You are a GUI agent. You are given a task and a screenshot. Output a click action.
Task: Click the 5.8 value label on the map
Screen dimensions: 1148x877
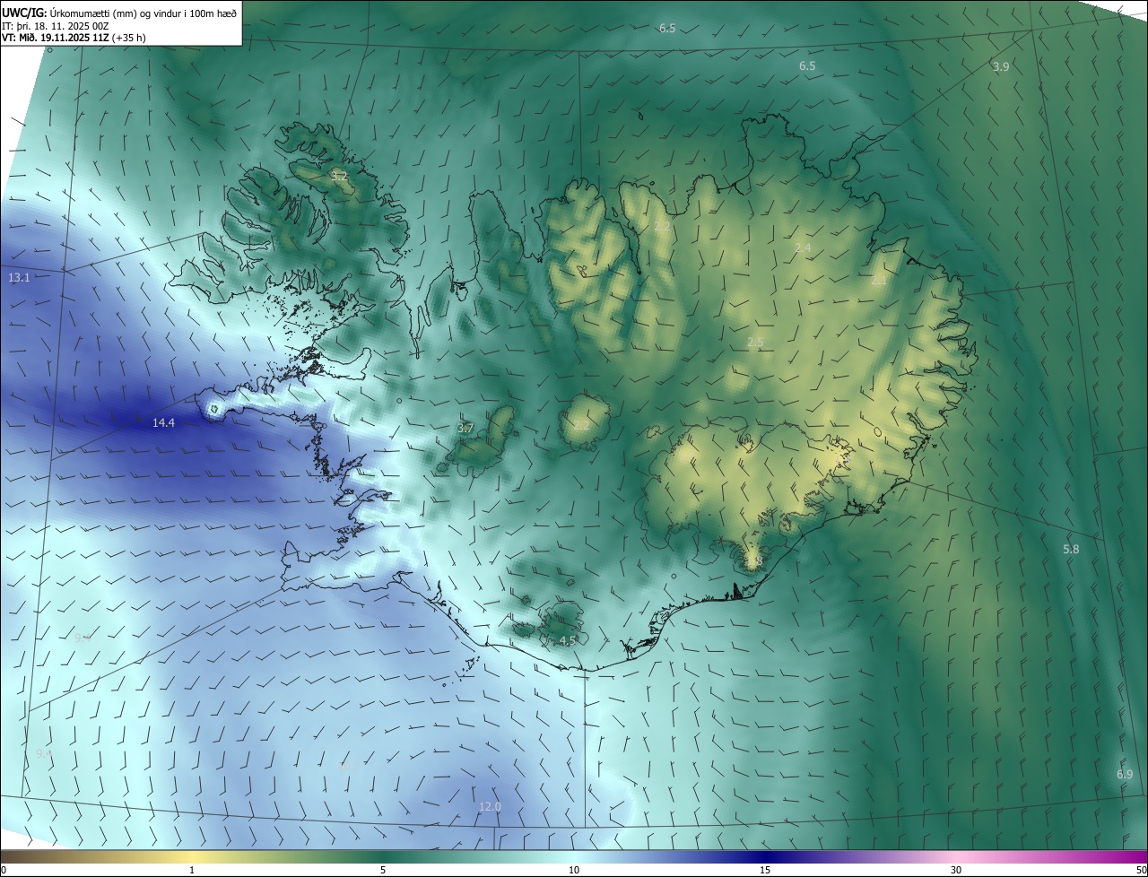tap(1071, 549)
